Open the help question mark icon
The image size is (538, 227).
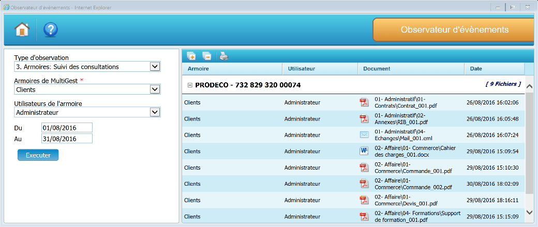[x=50, y=29]
